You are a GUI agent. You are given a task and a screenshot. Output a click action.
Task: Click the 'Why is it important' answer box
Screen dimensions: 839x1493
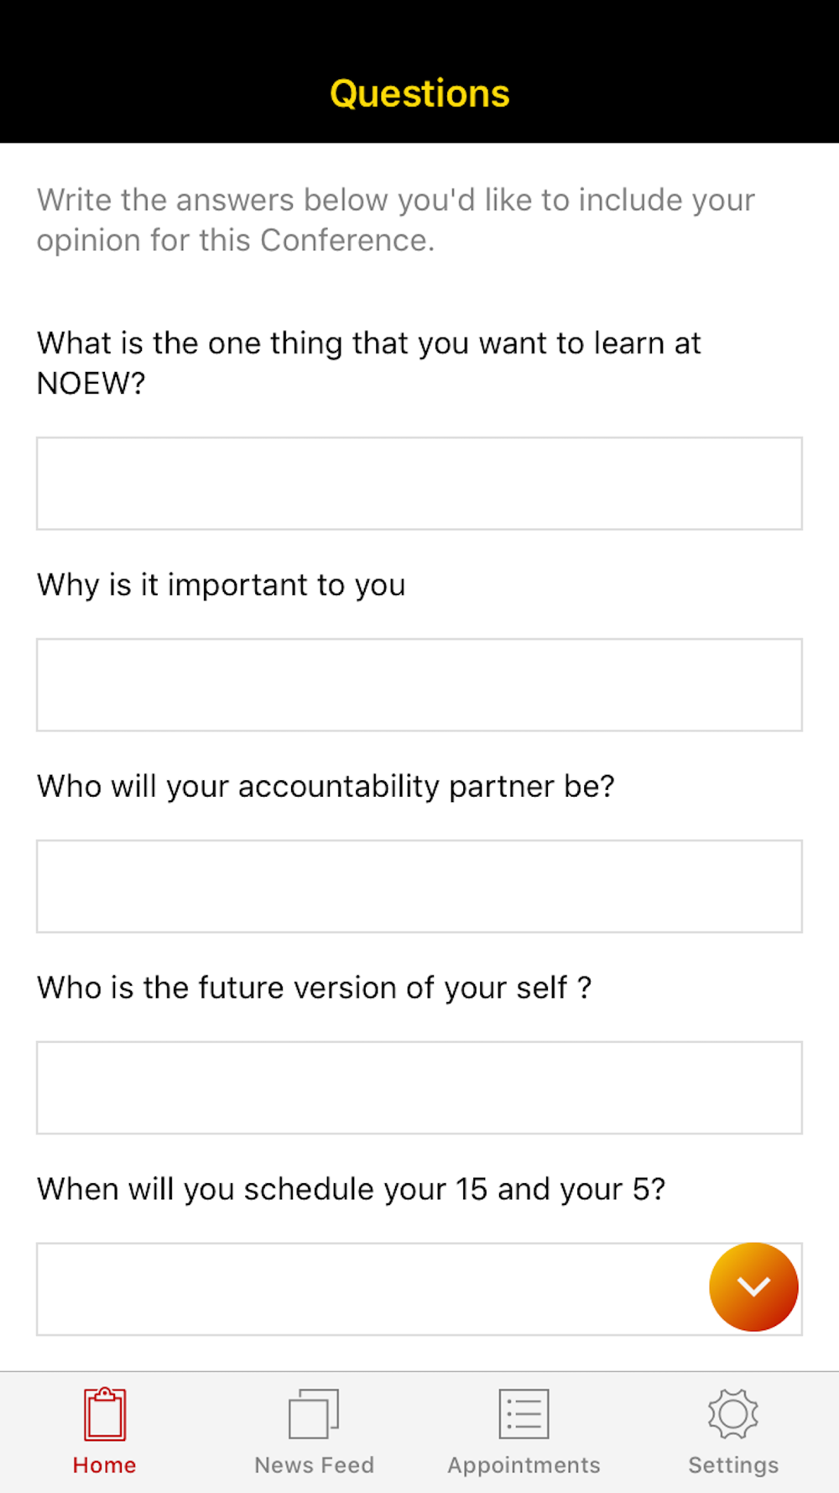coord(419,684)
